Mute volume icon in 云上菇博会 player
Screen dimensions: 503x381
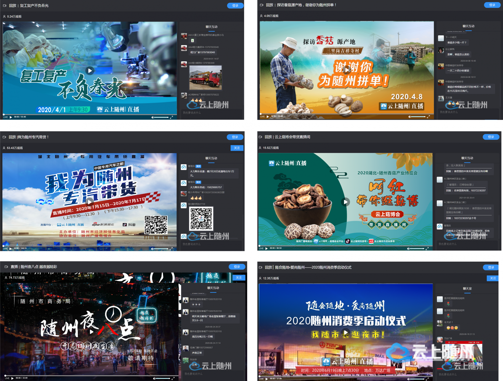408,249
